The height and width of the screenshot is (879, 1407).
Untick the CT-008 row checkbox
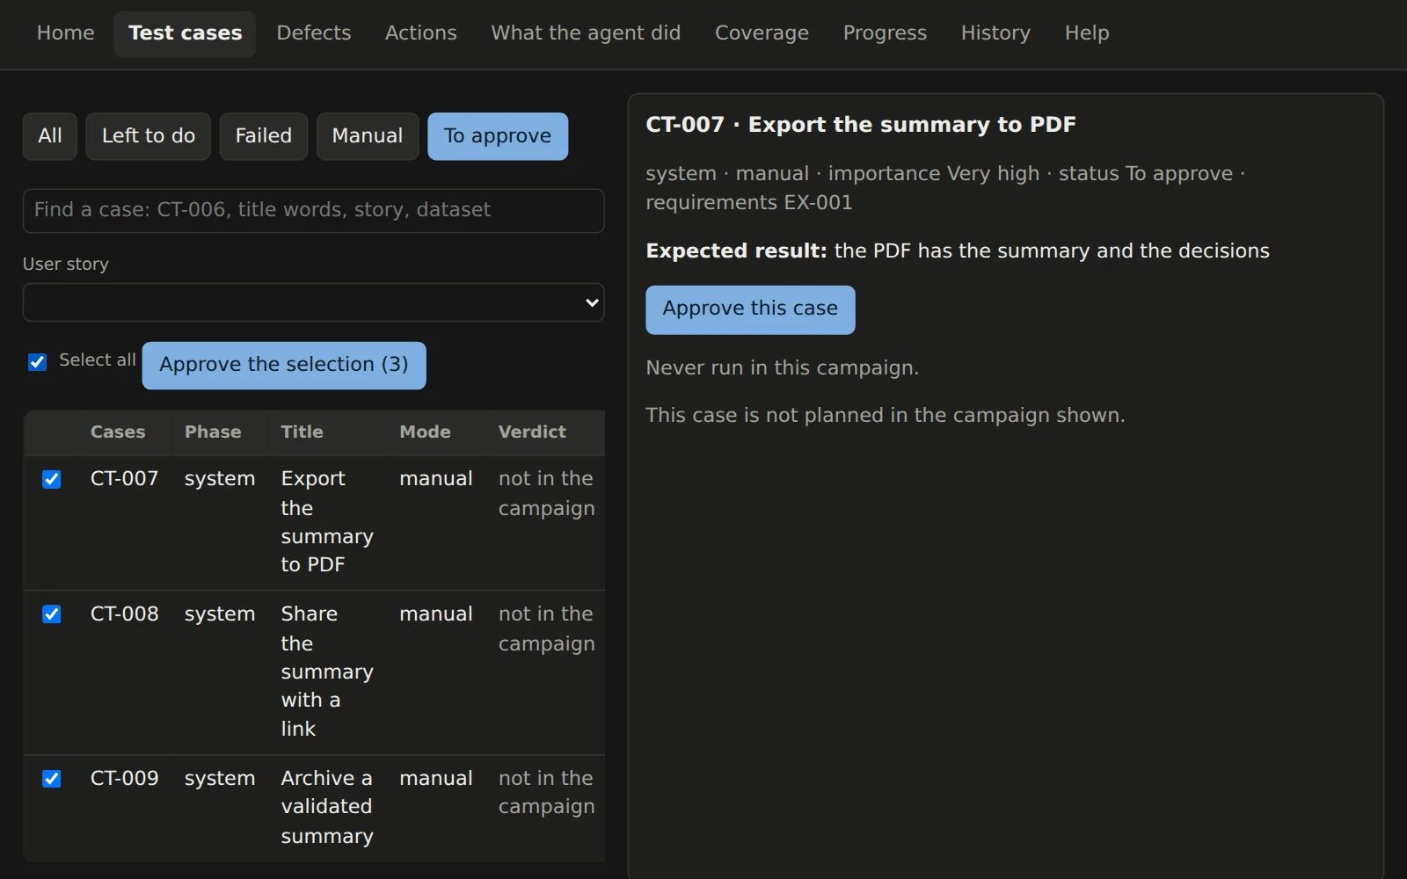(x=52, y=614)
